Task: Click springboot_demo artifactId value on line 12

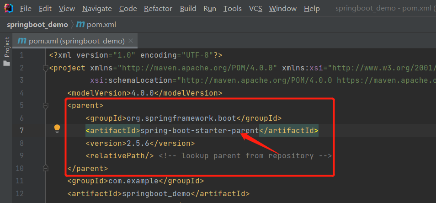Action: coord(156,193)
